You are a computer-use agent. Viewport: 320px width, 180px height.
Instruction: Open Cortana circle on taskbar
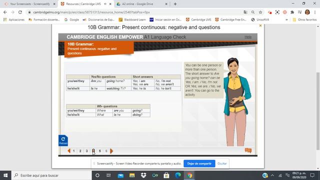[x=97, y=175]
